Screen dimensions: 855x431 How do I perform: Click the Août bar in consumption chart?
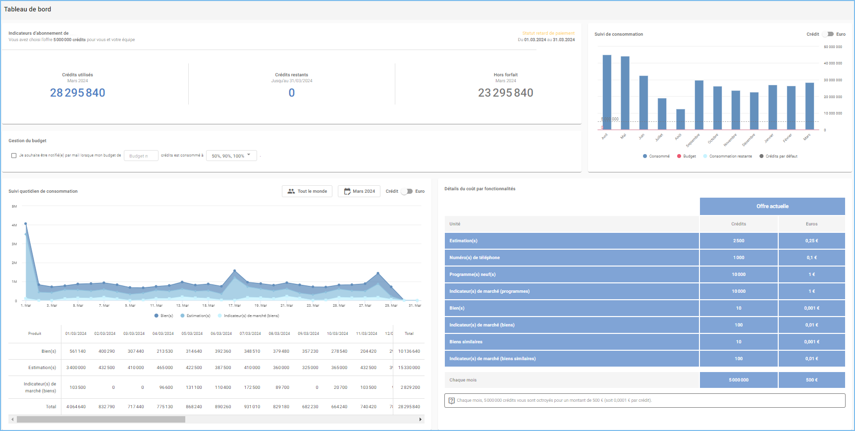(681, 119)
